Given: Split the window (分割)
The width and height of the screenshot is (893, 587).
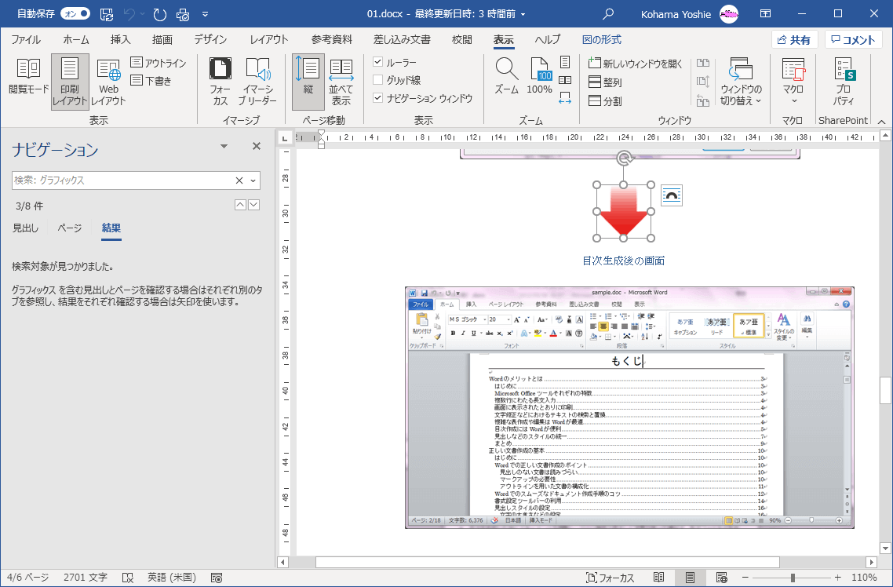Looking at the screenshot, I should [x=605, y=100].
